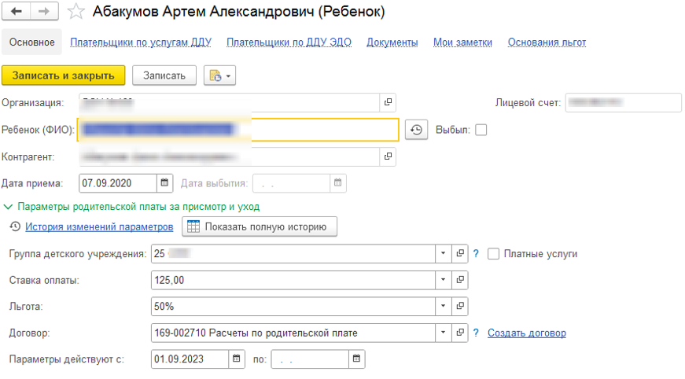Open the child name history clock icon

click(x=416, y=130)
